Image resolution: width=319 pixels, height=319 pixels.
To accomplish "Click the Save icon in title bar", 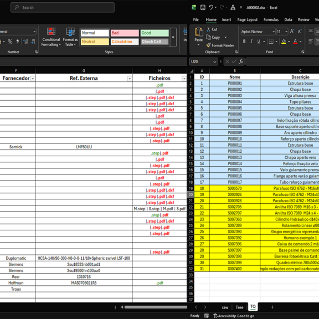I will (x=203, y=8).
